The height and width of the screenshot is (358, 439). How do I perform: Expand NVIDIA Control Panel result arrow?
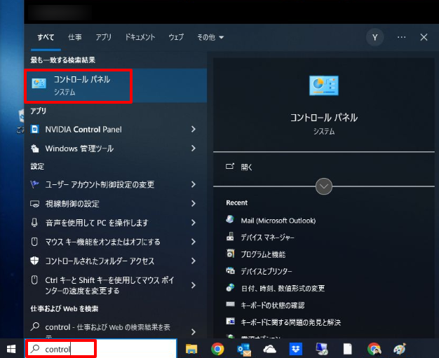tap(194, 129)
